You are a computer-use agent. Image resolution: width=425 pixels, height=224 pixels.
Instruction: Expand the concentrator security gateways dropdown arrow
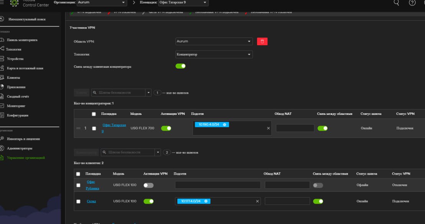tap(148, 93)
